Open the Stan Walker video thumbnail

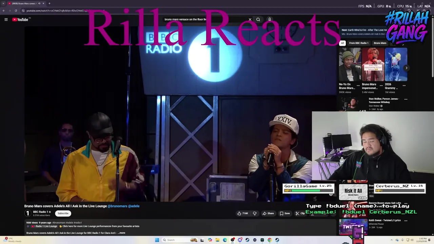tap(353, 104)
